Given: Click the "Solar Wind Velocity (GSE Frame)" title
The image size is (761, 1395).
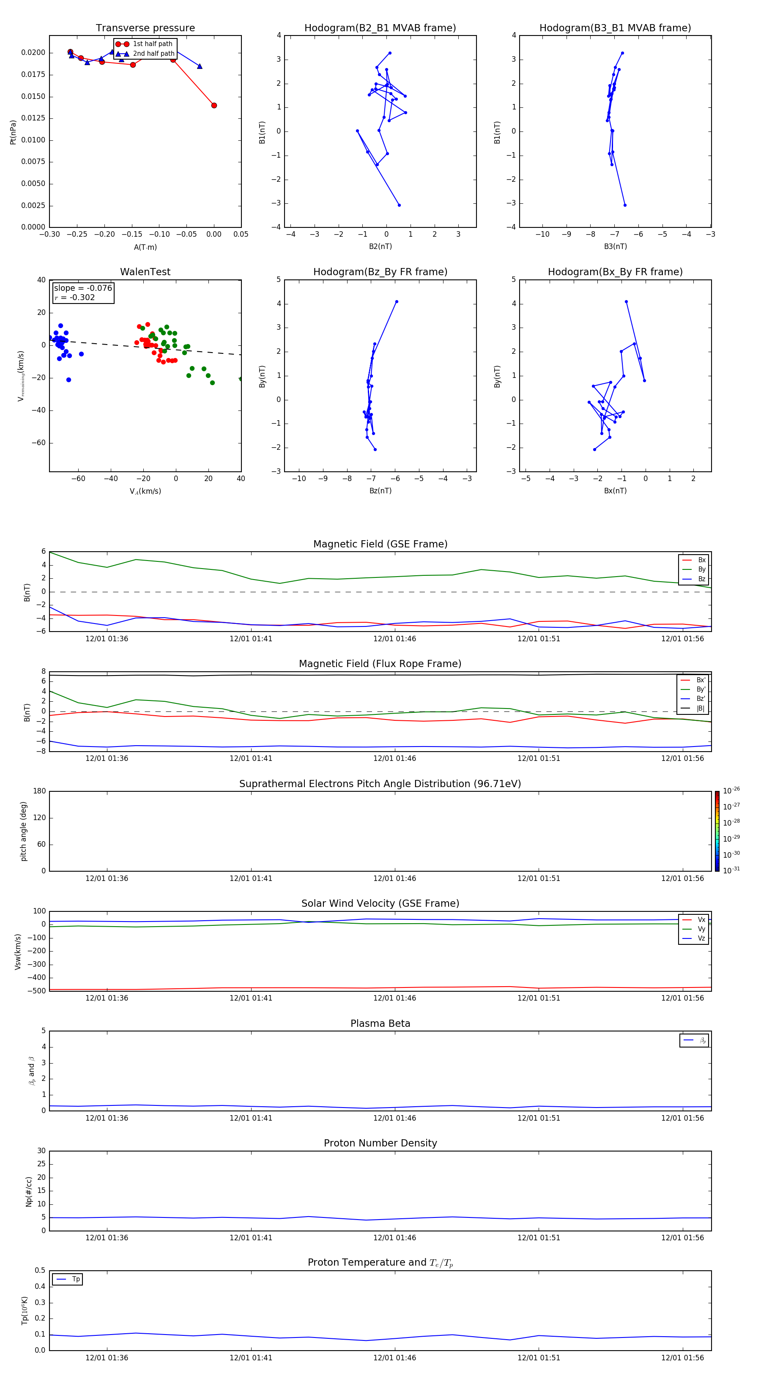Looking at the screenshot, I should 380,904.
